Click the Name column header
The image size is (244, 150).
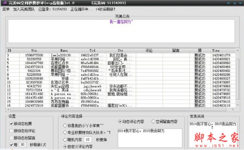(64, 50)
